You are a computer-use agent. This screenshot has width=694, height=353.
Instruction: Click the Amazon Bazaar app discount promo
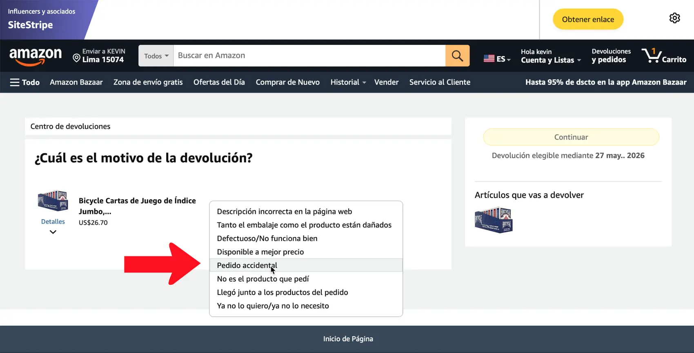[606, 82]
